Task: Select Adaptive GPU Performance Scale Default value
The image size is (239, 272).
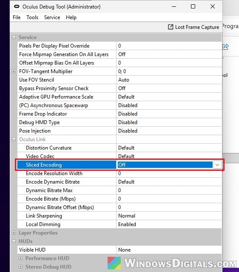Action: 169,97
